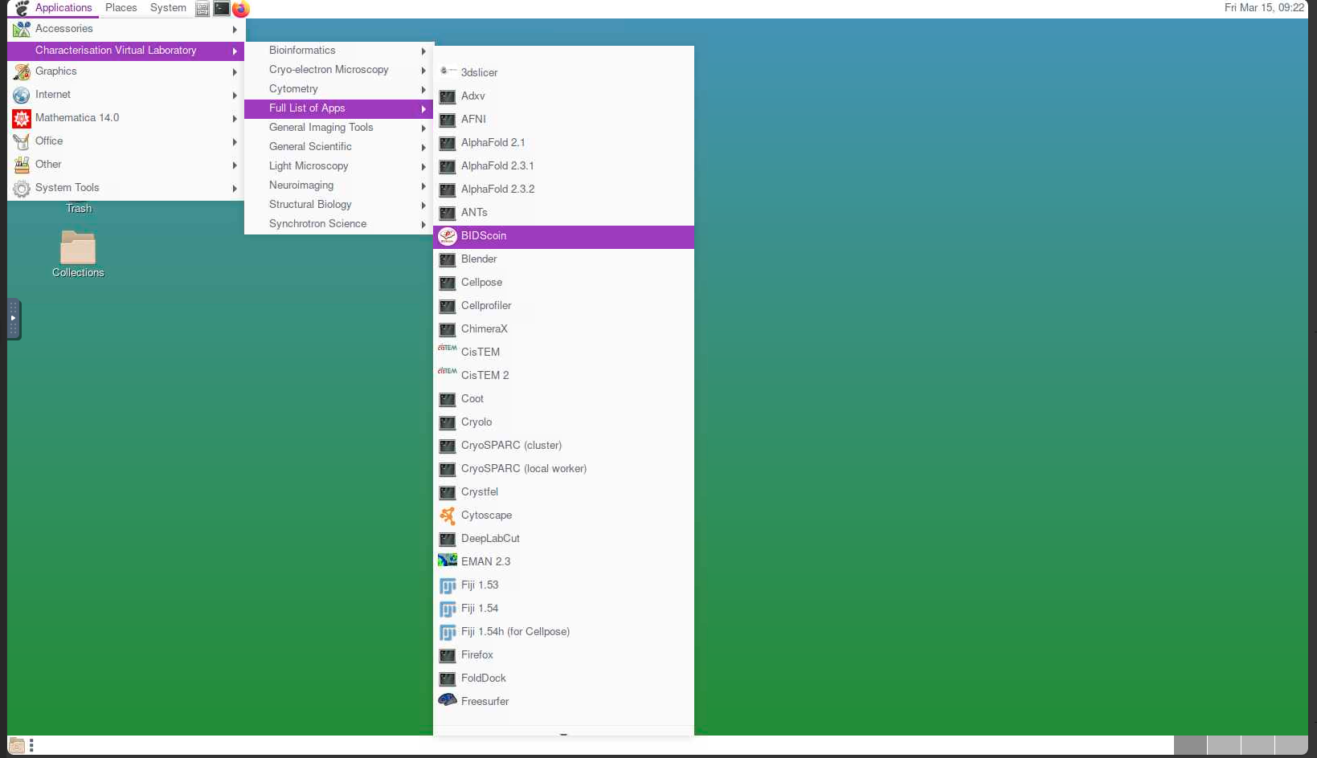The image size is (1317, 758).
Task: Launch Firefox from top panel icon
Action: pyautogui.click(x=240, y=9)
